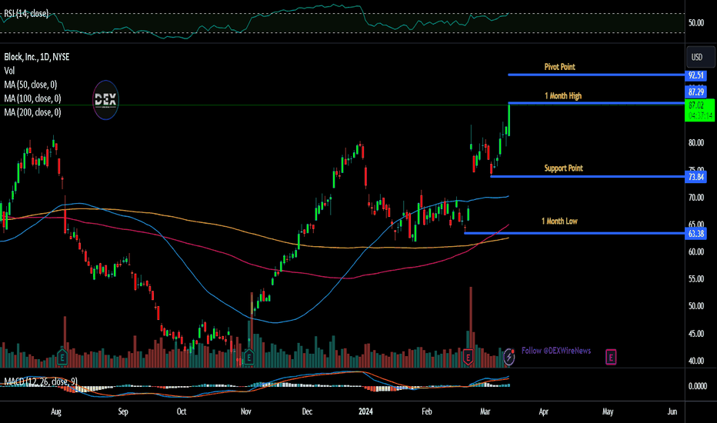The height and width of the screenshot is (423, 717).
Task: Click the Pivot Point label
Action: point(560,67)
